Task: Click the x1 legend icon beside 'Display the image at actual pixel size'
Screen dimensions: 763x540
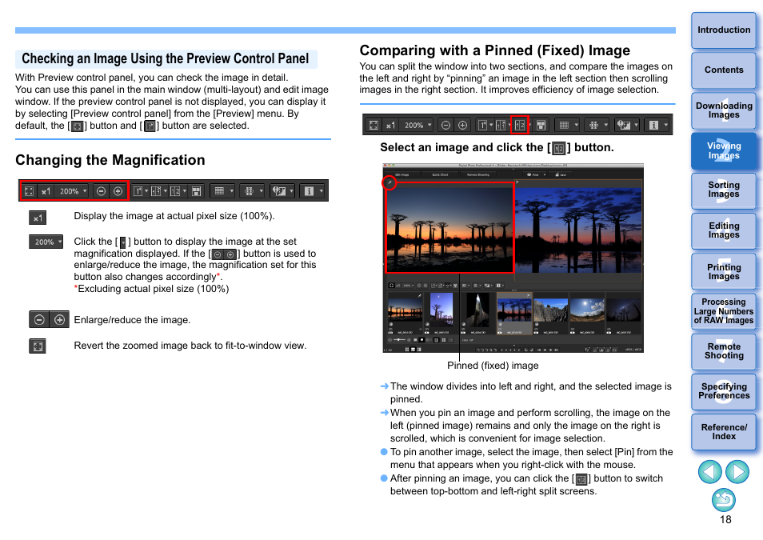Action: [38, 218]
